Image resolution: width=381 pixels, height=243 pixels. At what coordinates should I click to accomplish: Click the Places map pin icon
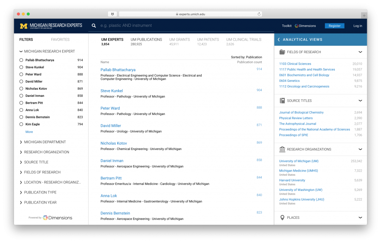point(282,217)
